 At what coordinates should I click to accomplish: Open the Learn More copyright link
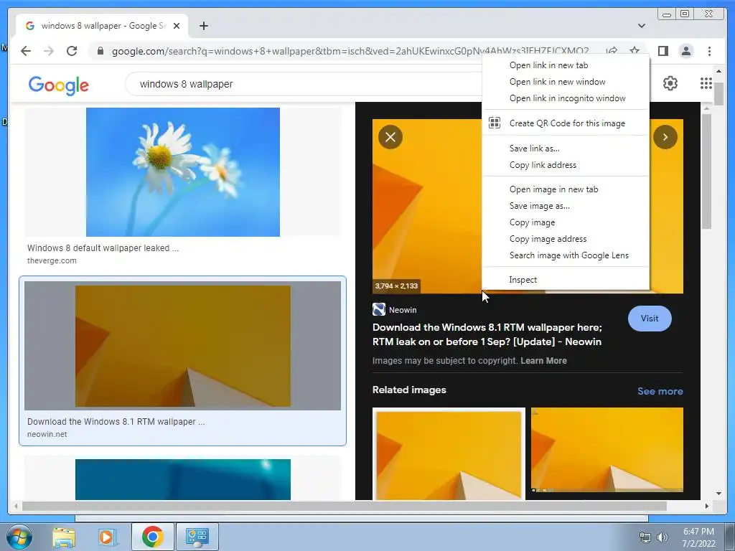coord(543,360)
